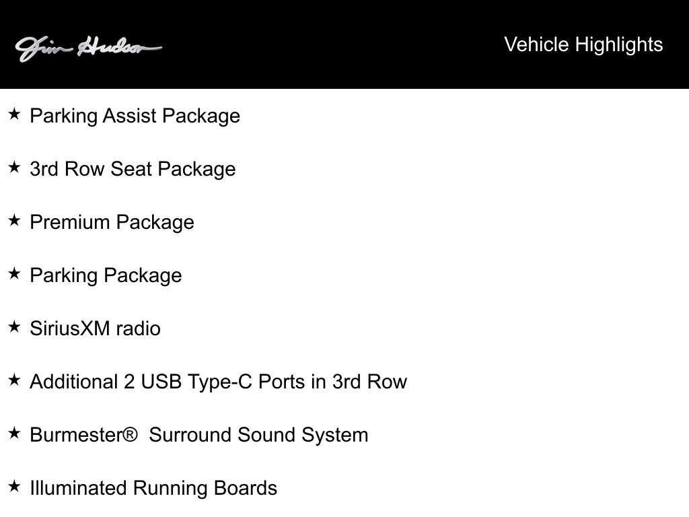Viewport: 689px width, 517px height.
Task: Click the star beside Illuminated Running Boards
Action: (15, 486)
